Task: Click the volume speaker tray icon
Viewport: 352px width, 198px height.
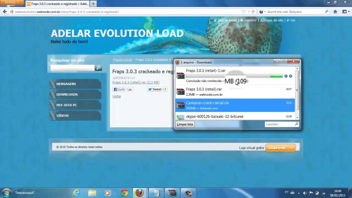Action: [x=305, y=193]
